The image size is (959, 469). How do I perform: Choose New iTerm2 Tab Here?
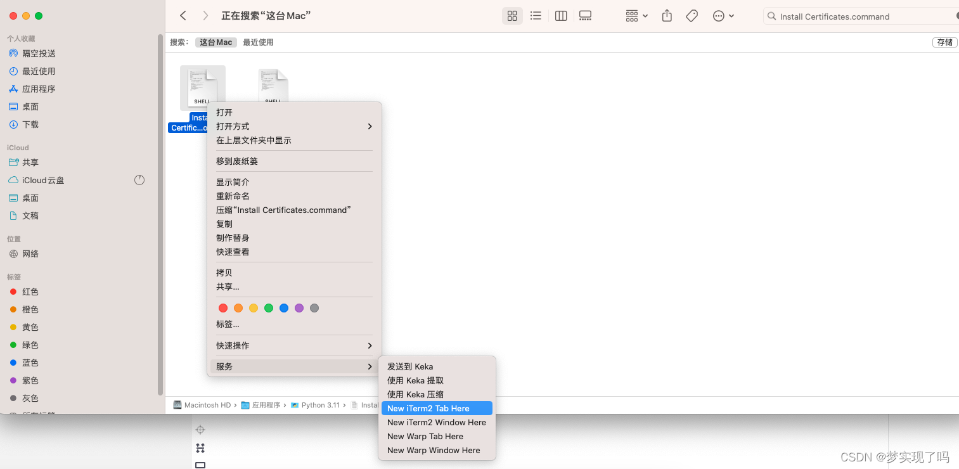(437, 408)
